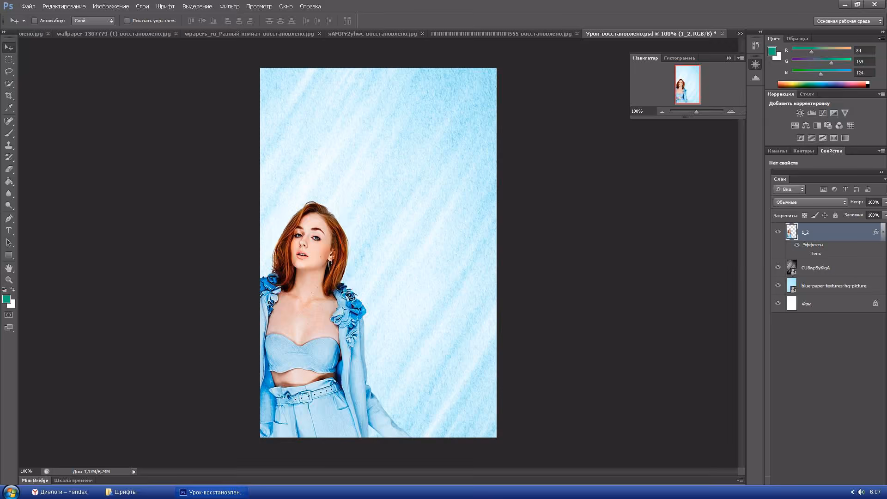887x499 pixels.
Task: Open the Слой auto-select dropdown
Action: (x=93, y=21)
